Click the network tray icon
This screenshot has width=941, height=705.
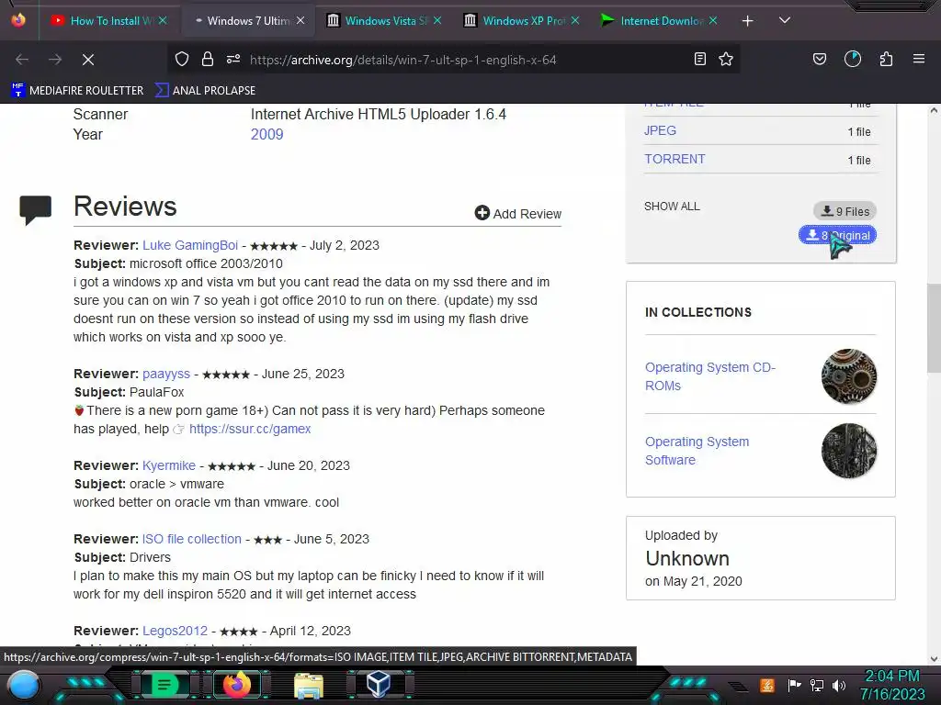[x=817, y=685]
